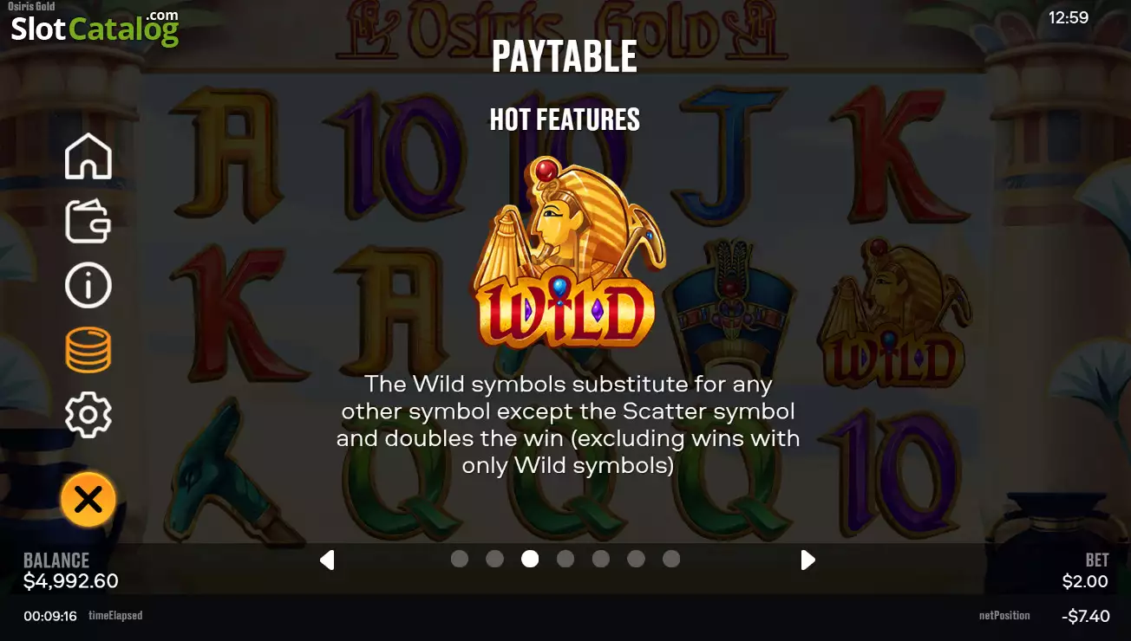The width and height of the screenshot is (1131, 641).
Task: Click the PAYTABLE heading
Action: coord(565,57)
